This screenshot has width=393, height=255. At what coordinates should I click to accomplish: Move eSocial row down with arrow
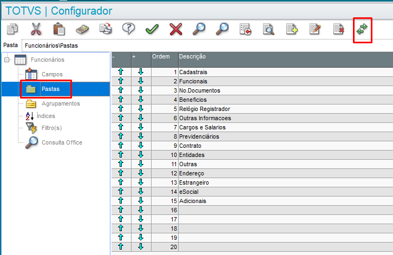pyautogui.click(x=141, y=192)
